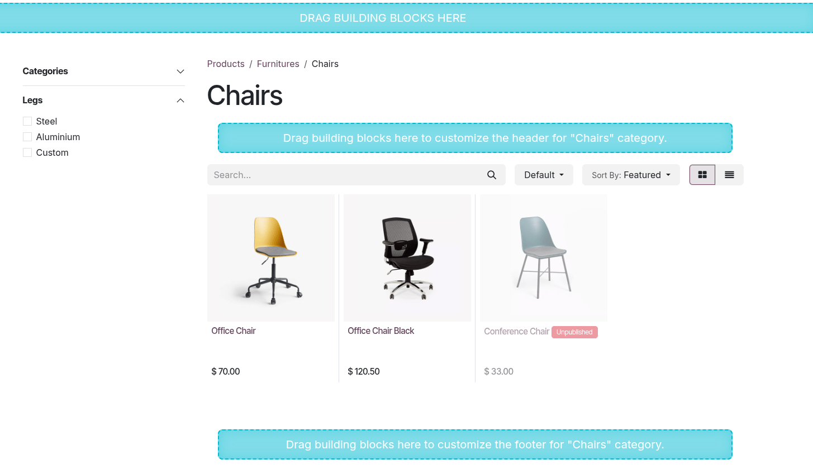
Task: Expand the Categories section
Action: 180,71
